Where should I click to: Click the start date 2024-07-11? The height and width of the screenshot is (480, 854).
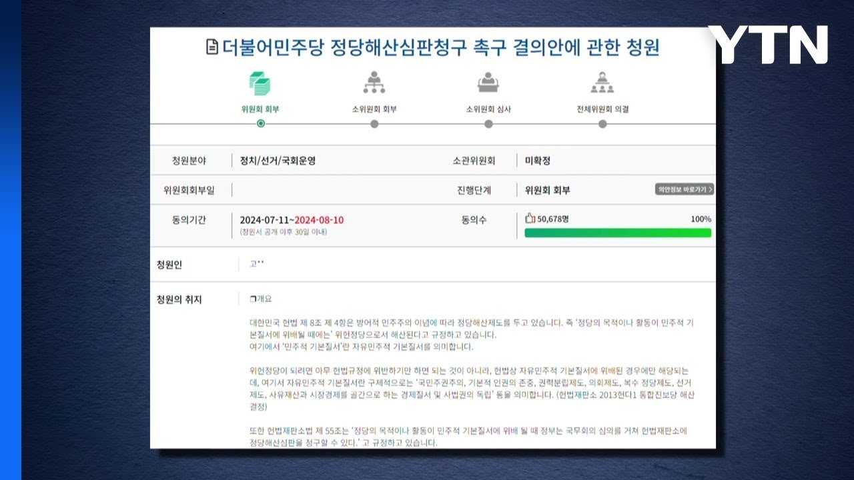265,220
